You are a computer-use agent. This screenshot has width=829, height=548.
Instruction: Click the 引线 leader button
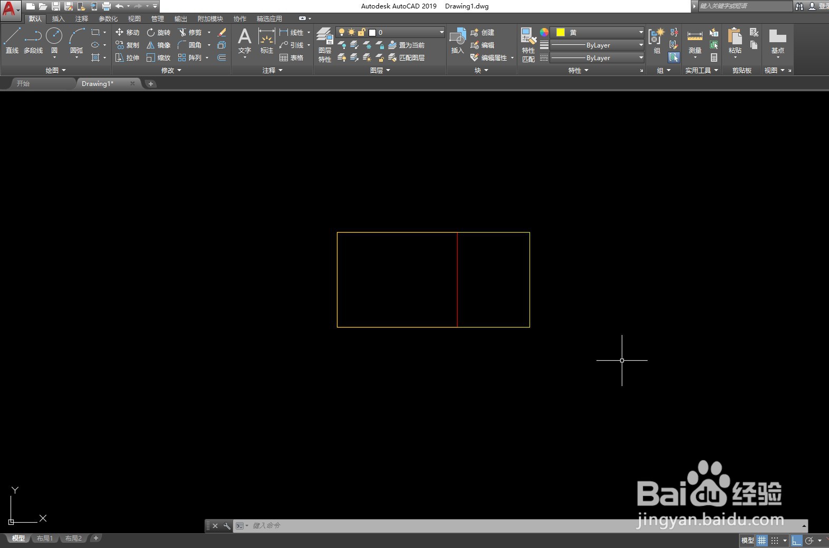(x=292, y=45)
